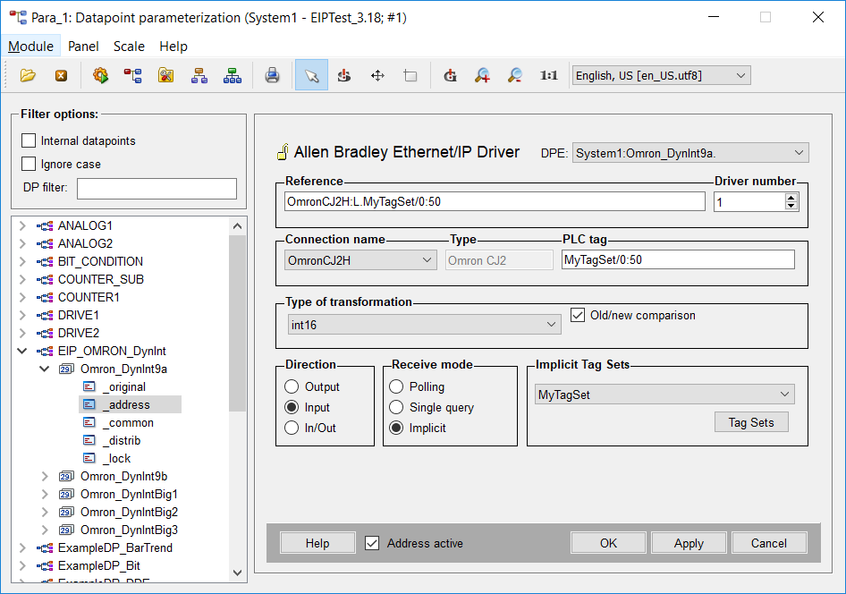Open the Type of transformation dropdown
This screenshot has width=846, height=594.
(423, 325)
